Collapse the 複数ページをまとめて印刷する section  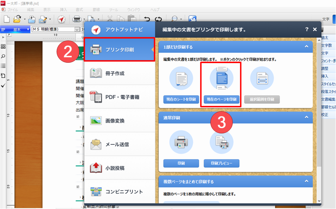pos(307,181)
